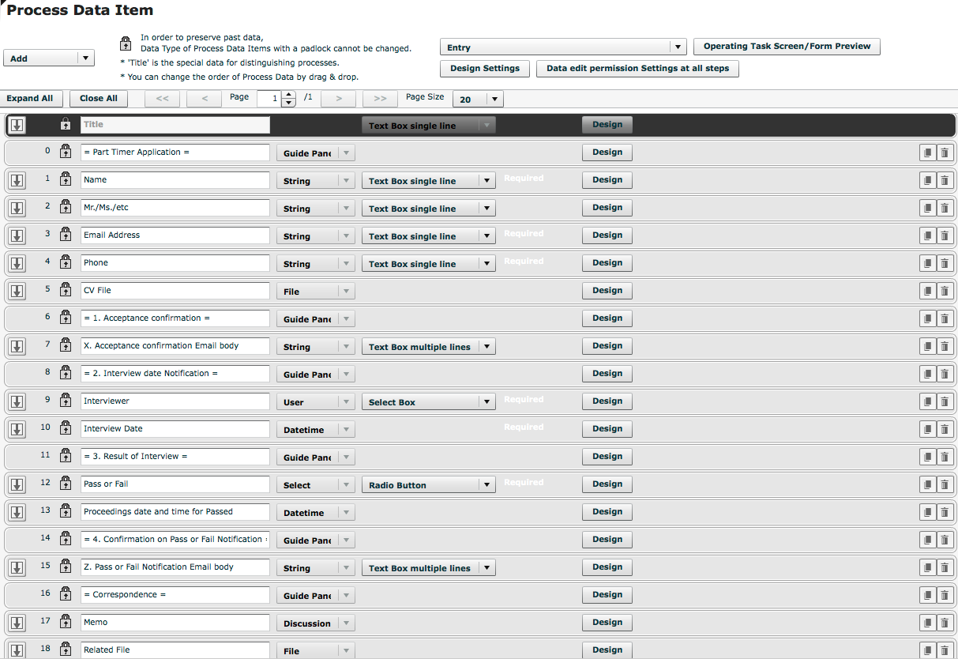Click the next page arrow
The height and width of the screenshot is (659, 958).
coord(338,99)
